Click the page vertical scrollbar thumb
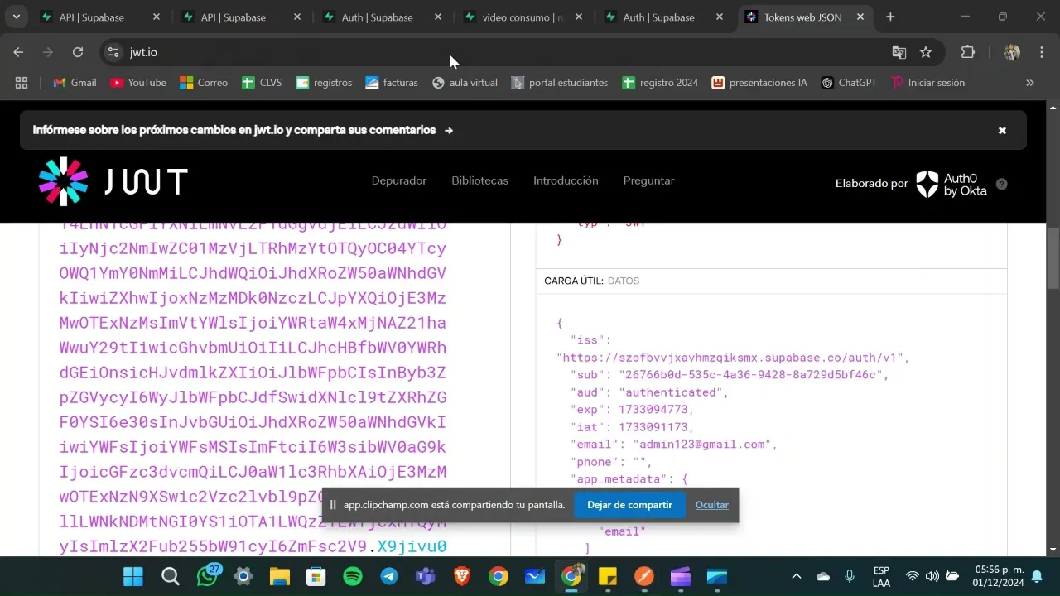The width and height of the screenshot is (1060, 596). [x=1053, y=258]
